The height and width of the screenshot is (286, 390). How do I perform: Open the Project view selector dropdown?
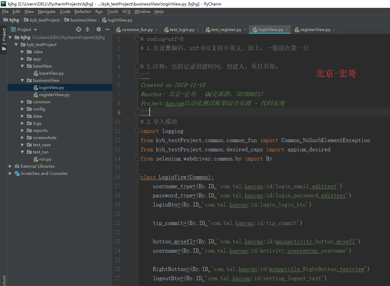(35, 29)
